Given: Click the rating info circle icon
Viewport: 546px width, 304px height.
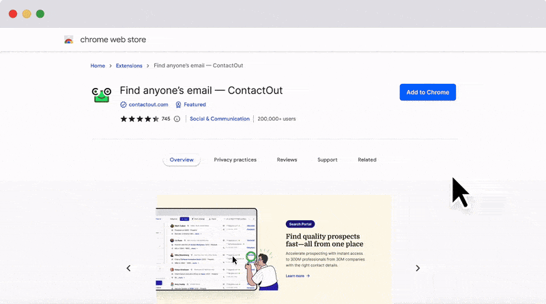Looking at the screenshot, I should pos(177,119).
